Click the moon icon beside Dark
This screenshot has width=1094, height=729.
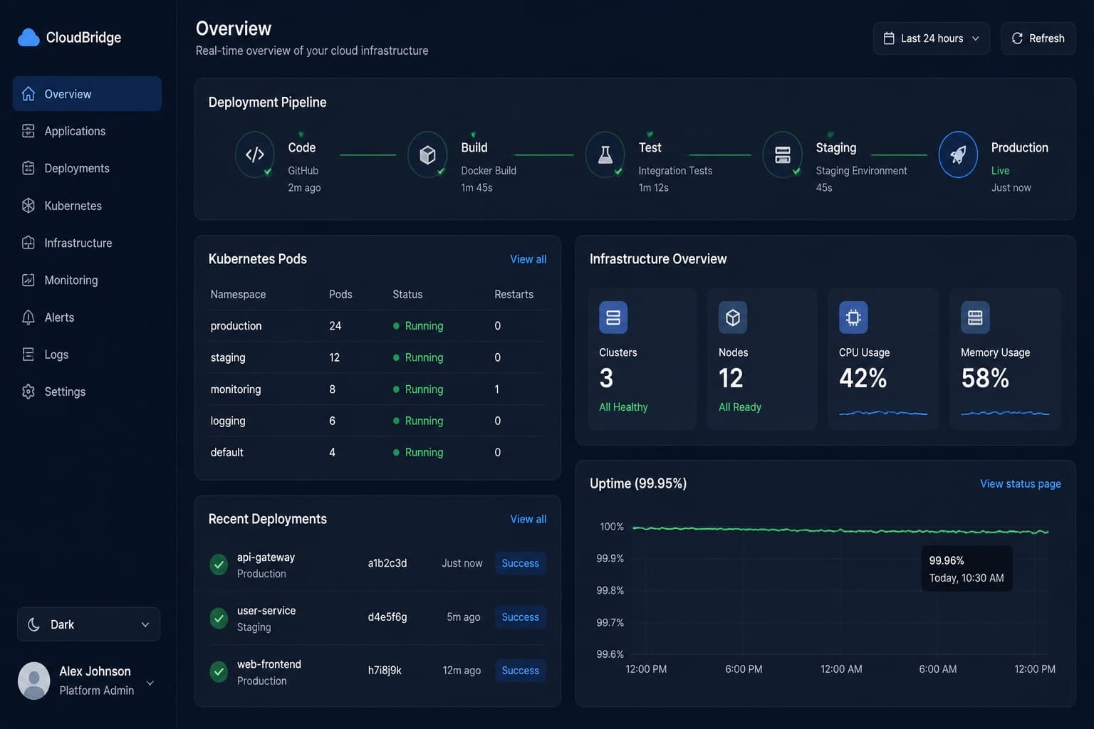[33, 624]
